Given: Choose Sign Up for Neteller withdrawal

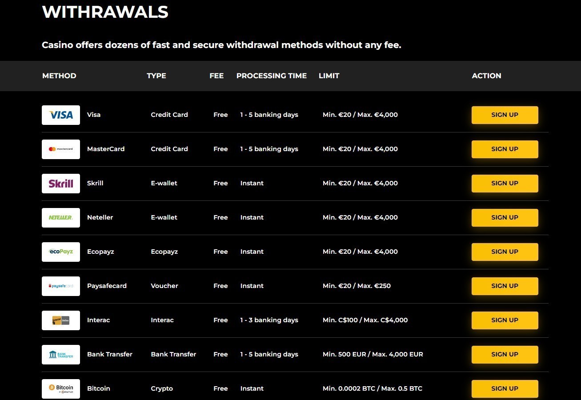Looking at the screenshot, I should [505, 218].
